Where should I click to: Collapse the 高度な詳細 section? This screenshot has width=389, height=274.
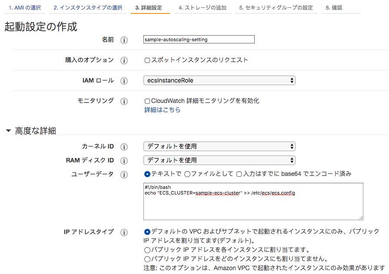tap(8, 130)
